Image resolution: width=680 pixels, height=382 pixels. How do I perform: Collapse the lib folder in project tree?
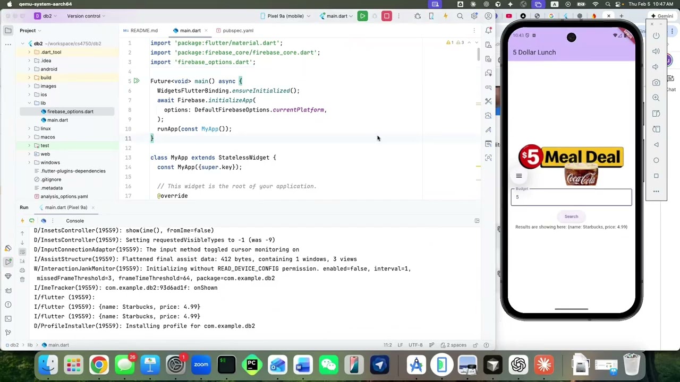click(x=29, y=103)
